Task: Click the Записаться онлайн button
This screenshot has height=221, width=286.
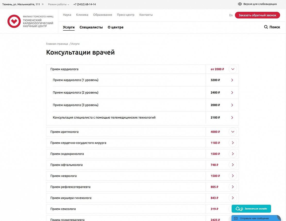Action: (x=251, y=209)
